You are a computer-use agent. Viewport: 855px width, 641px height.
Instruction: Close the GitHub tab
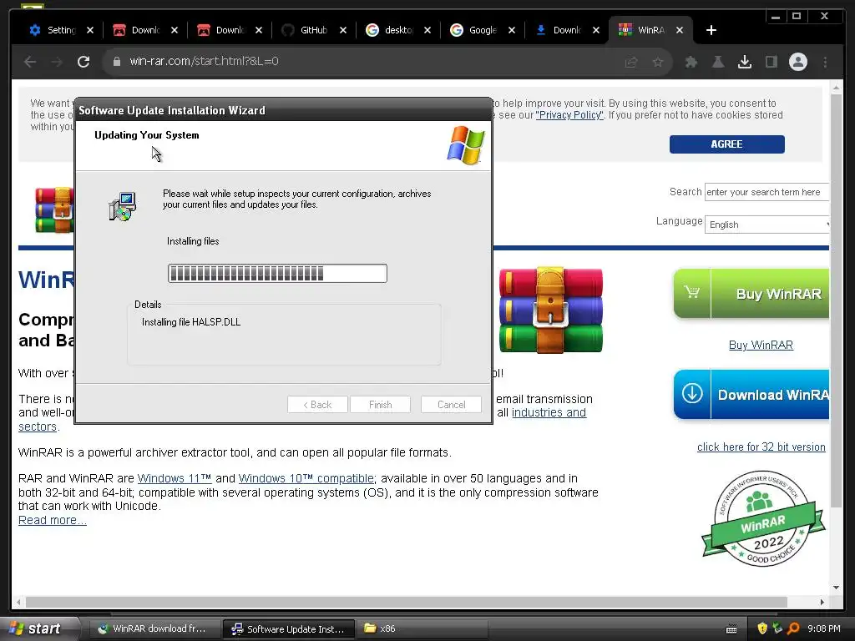click(343, 30)
